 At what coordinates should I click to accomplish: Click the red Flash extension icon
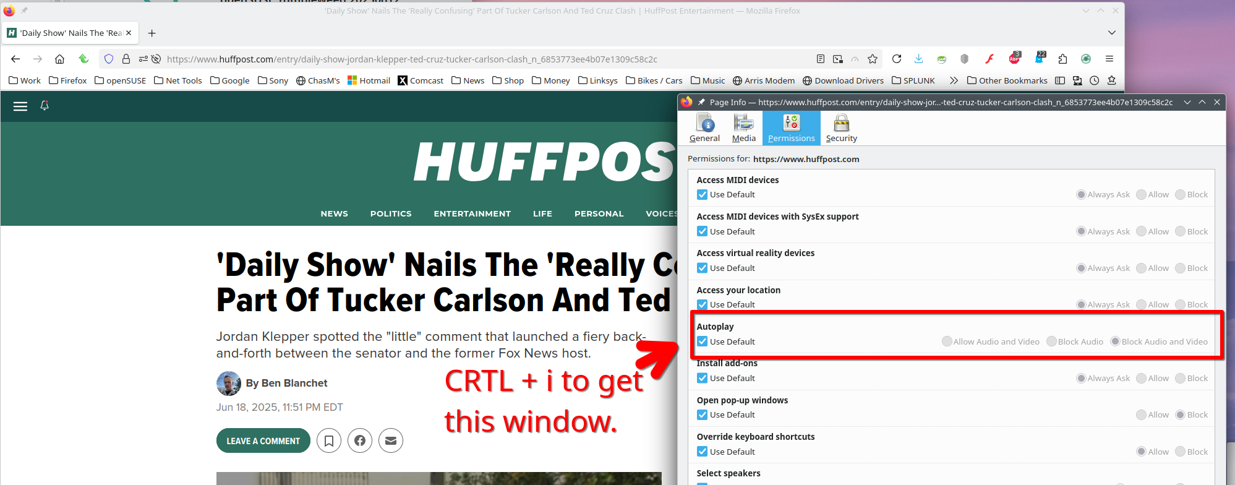pos(989,59)
